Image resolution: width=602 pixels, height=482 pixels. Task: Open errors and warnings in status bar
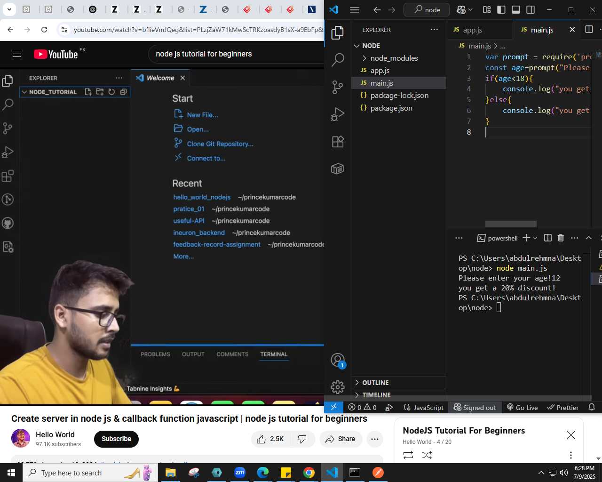point(362,408)
